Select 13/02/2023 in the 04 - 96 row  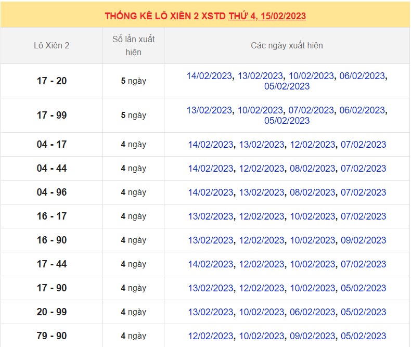tap(262, 192)
